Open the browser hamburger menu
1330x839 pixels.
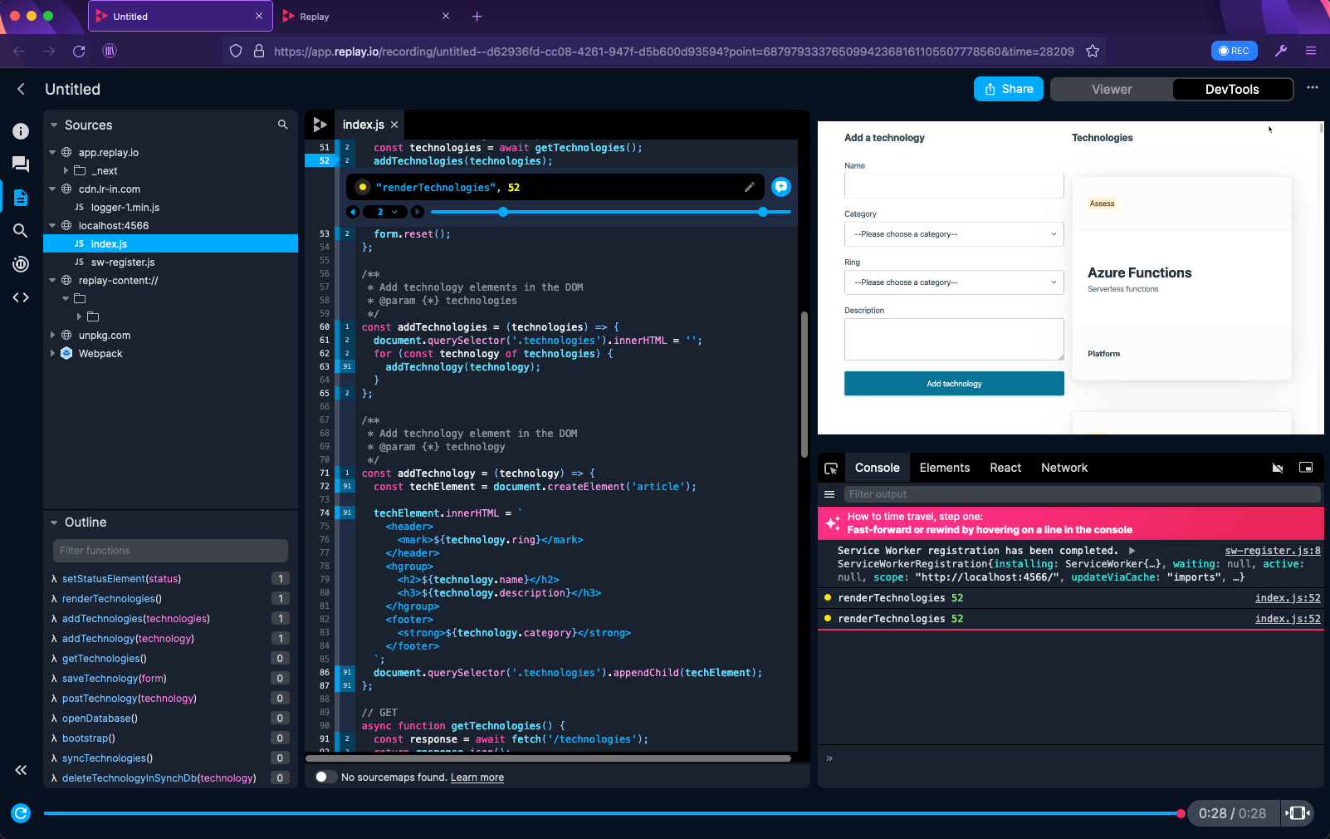click(1311, 51)
